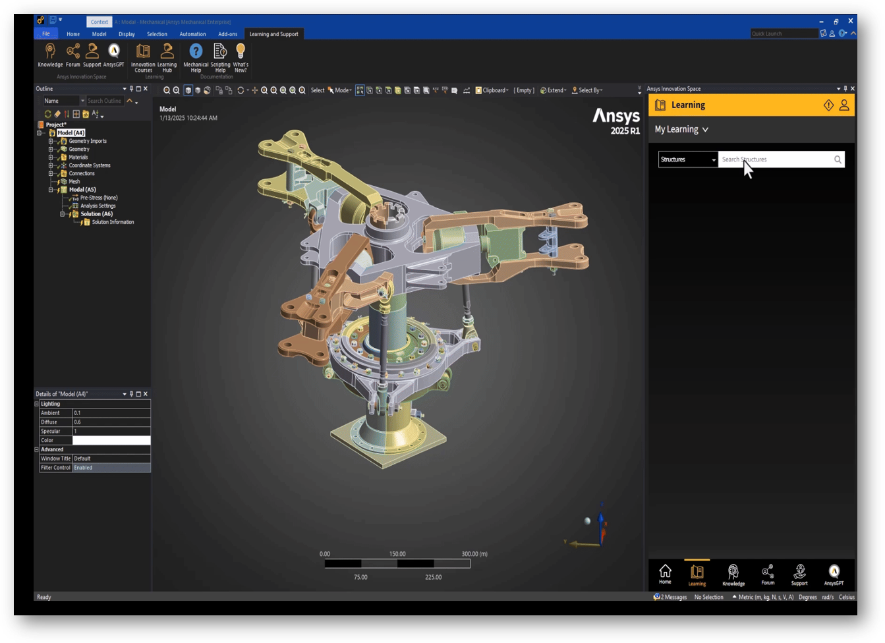This screenshot has width=885, height=643.
Task: Collapse the Lighting section in Details
Action: pos(37,404)
